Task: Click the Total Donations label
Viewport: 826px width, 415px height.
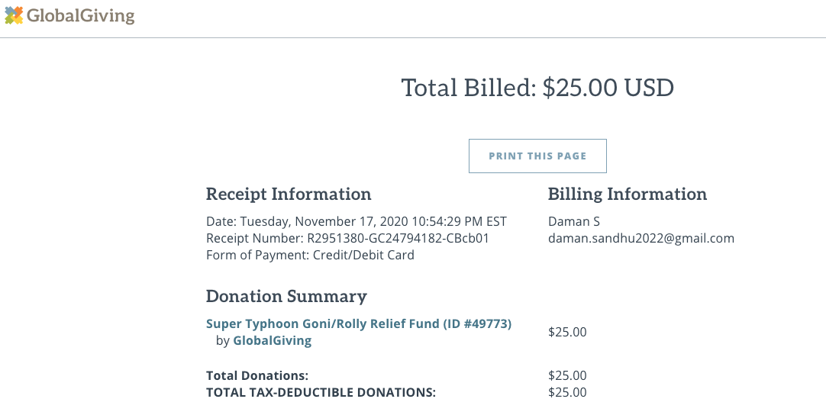Action: [x=257, y=375]
